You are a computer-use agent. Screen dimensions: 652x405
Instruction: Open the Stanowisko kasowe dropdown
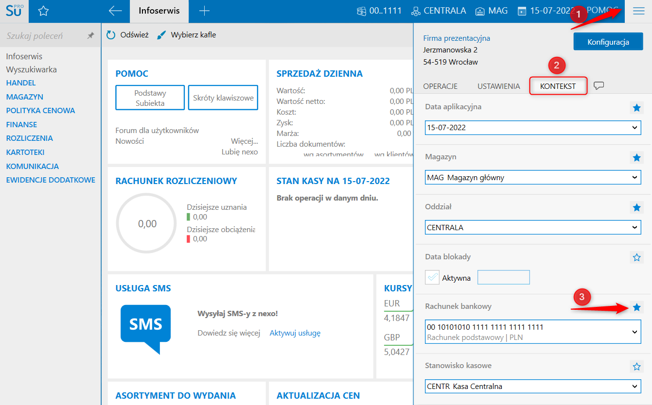click(533, 387)
